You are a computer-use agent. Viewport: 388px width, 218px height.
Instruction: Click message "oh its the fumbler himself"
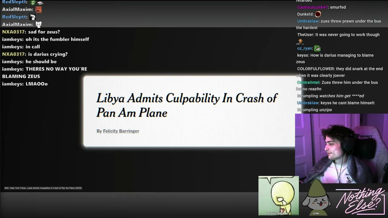pyautogui.click(x=57, y=39)
